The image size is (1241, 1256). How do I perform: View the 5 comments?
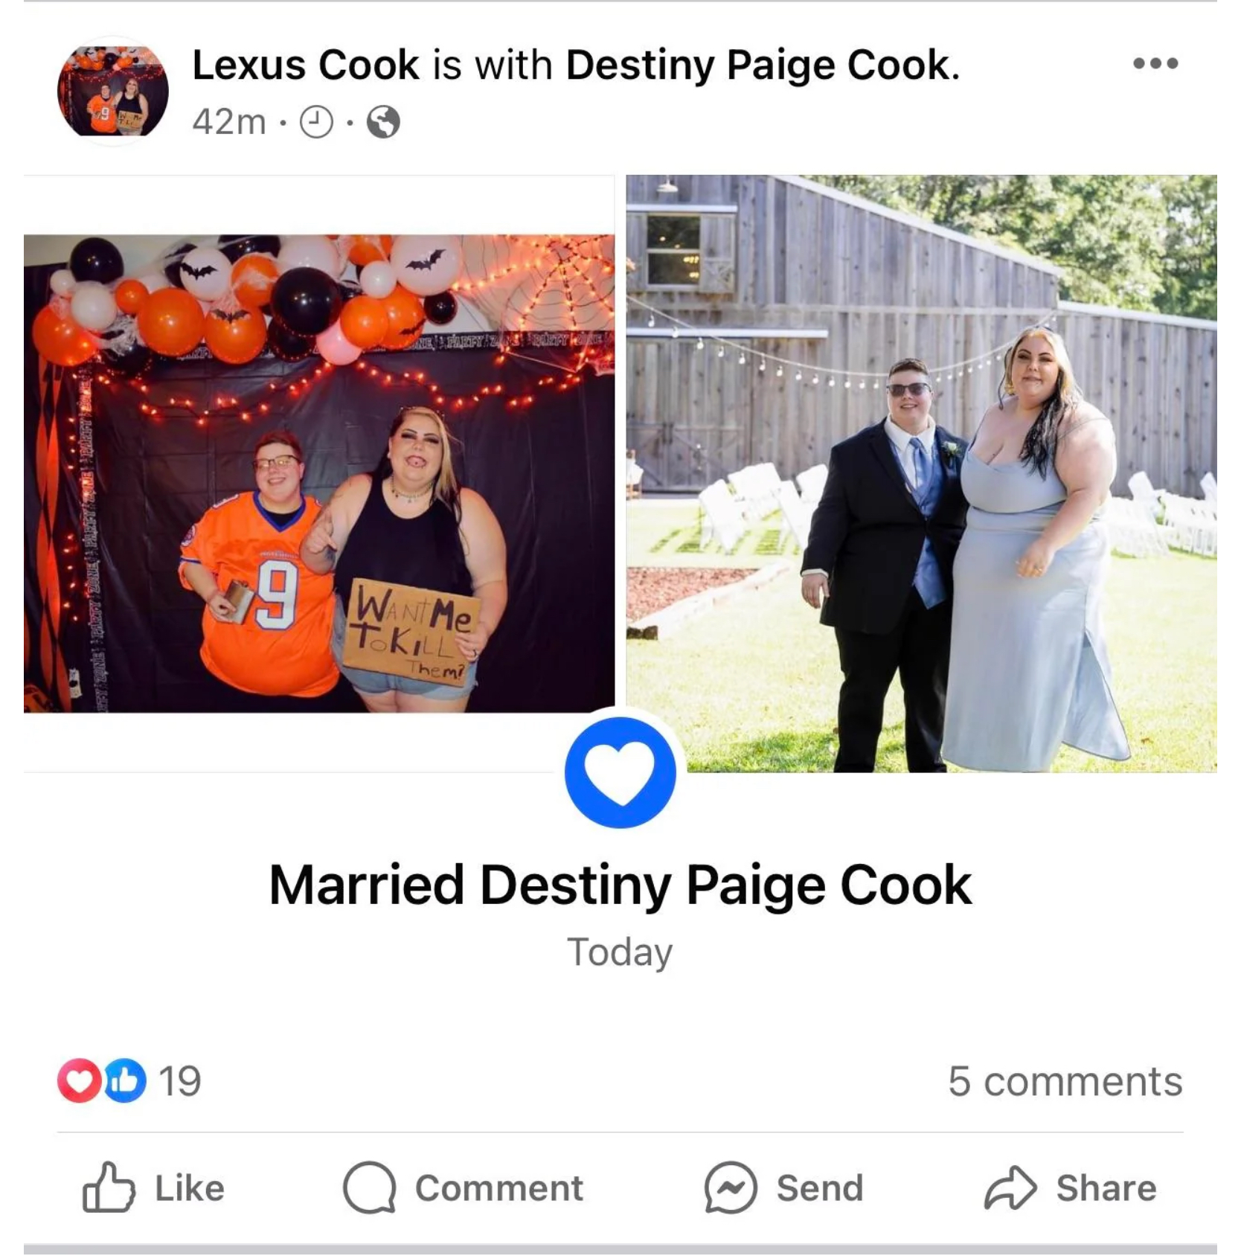(x=1065, y=1081)
